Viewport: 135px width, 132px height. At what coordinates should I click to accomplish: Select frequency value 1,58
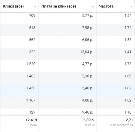pyautogui.click(x=128, y=40)
